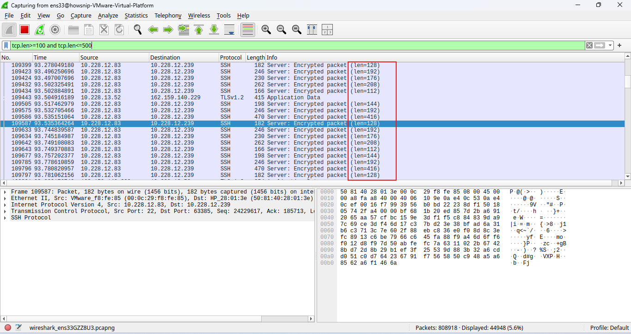The height and width of the screenshot is (334, 631).
Task: Expand the Ethernet II tree row
Action: 5,198
